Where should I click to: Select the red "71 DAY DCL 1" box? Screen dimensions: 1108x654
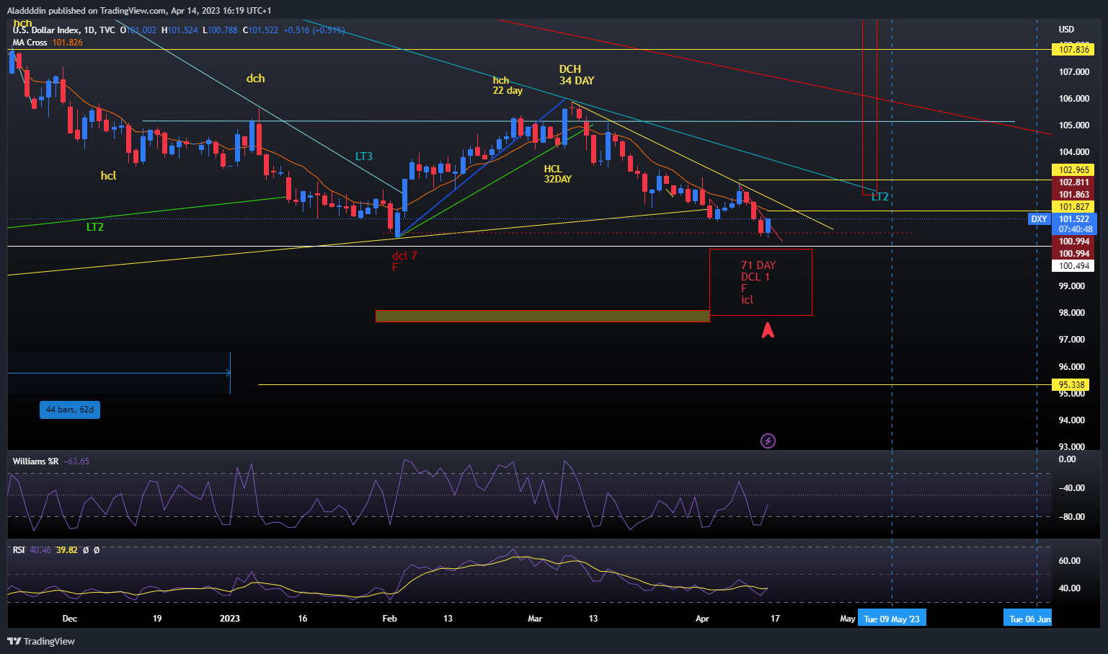tap(761, 282)
